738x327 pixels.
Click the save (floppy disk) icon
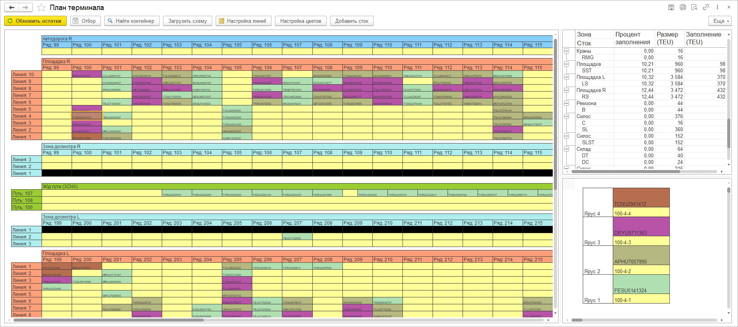671,7
